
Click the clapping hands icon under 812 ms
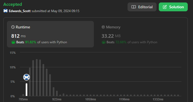point(13,42)
